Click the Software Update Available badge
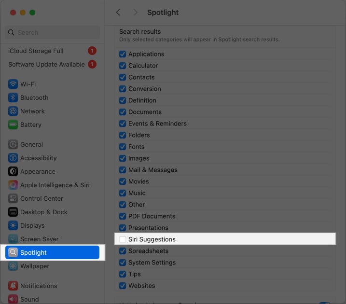Image resolution: width=346 pixels, height=304 pixels. click(92, 64)
